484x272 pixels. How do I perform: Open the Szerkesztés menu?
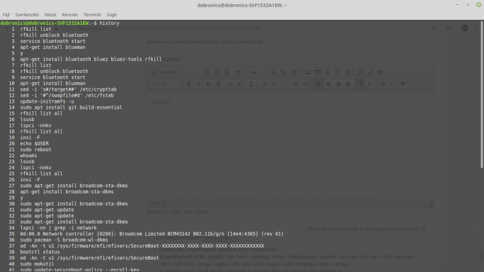(27, 15)
